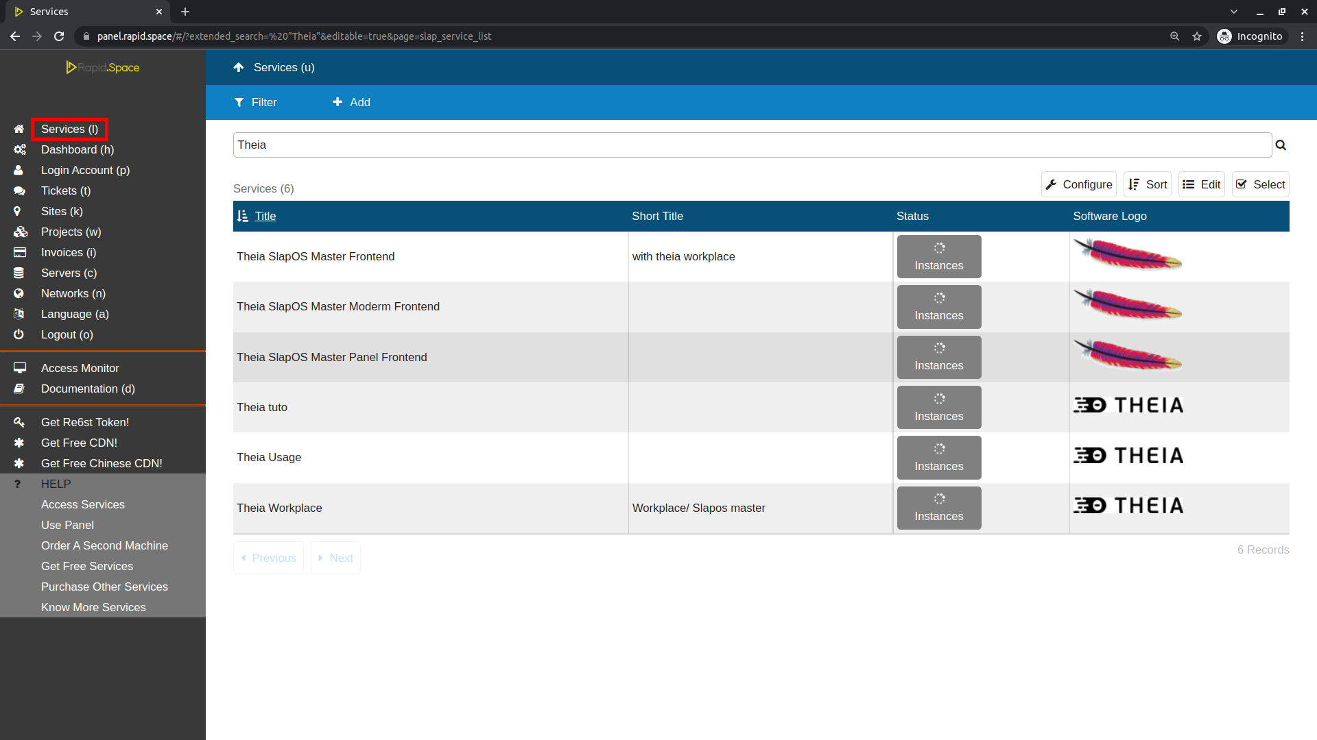Click the Networks globe icon
Screen dimensions: 1317x740
click(19, 293)
